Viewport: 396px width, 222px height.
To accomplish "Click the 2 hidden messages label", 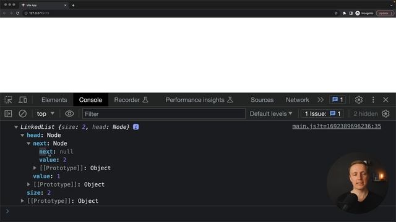I will 366,113.
